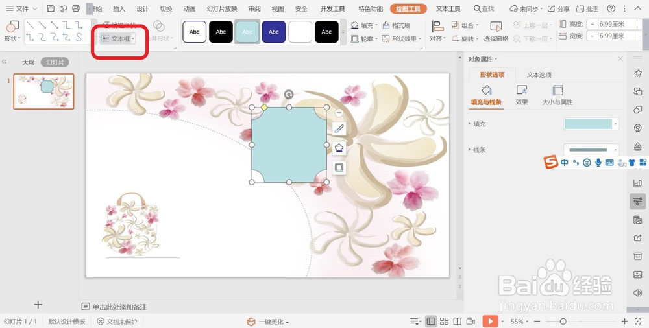Open the 填充 fill dropdown in ribbon

click(x=364, y=25)
